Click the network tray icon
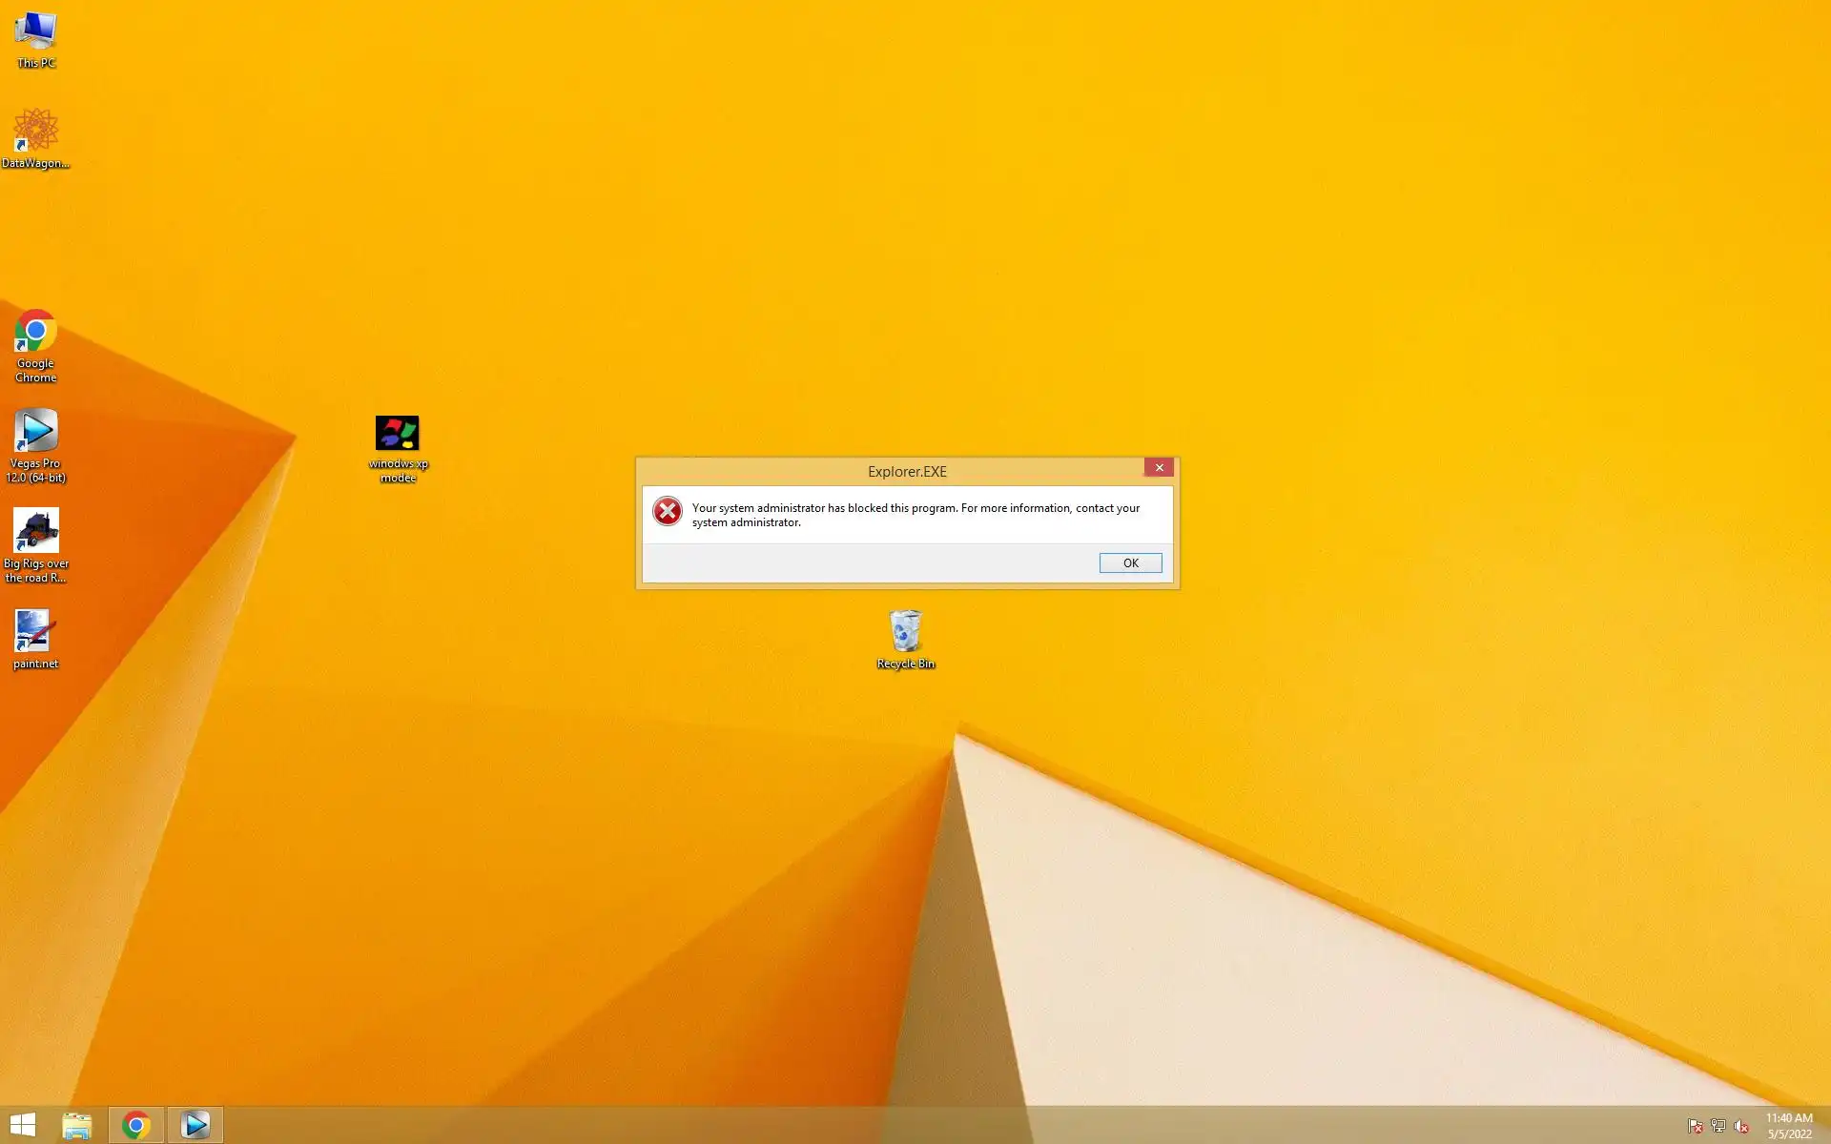The height and width of the screenshot is (1144, 1831). [1718, 1126]
